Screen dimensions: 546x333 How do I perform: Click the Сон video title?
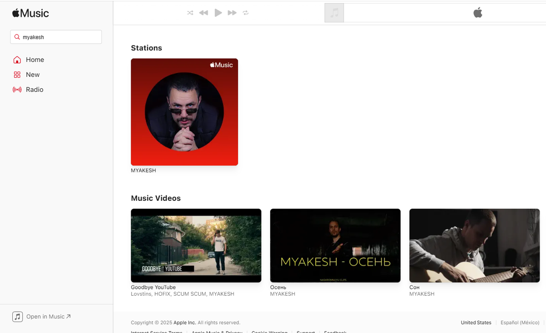tap(414, 288)
